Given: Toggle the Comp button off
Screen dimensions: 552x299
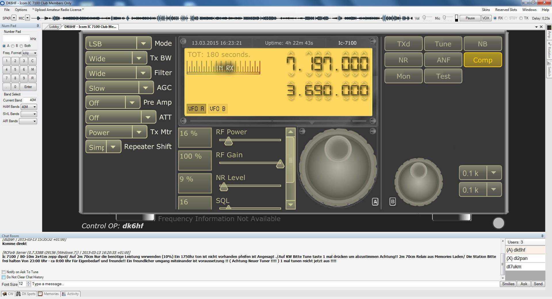Looking at the screenshot, I should click(483, 60).
